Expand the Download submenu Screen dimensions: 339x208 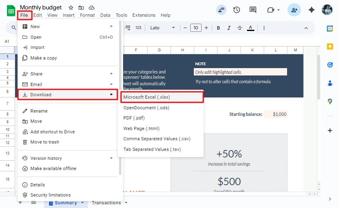coord(68,95)
